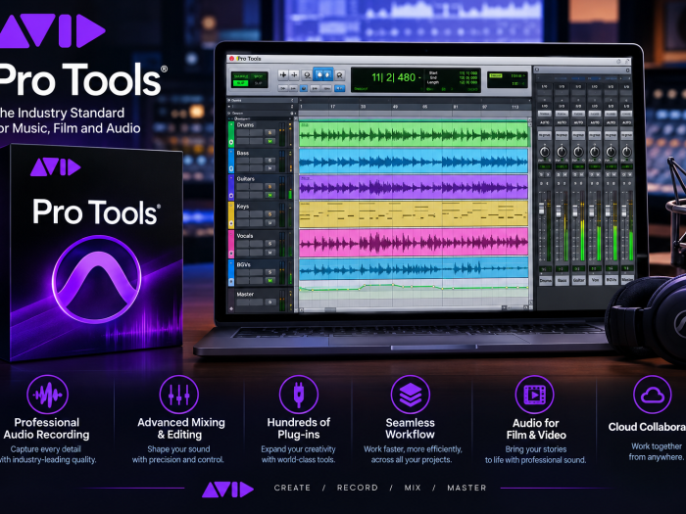
Task: Click the Bass channel volume fader
Action: click(x=559, y=212)
